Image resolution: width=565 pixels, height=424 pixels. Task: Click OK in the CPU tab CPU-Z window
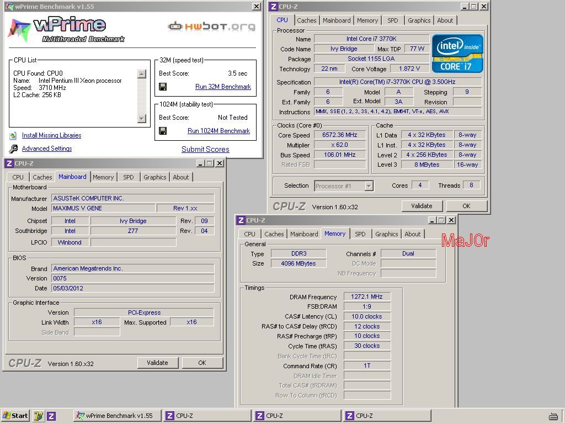tap(467, 206)
